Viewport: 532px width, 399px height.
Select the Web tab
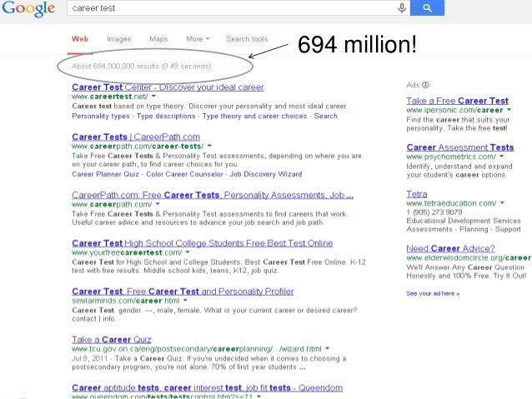click(x=80, y=39)
